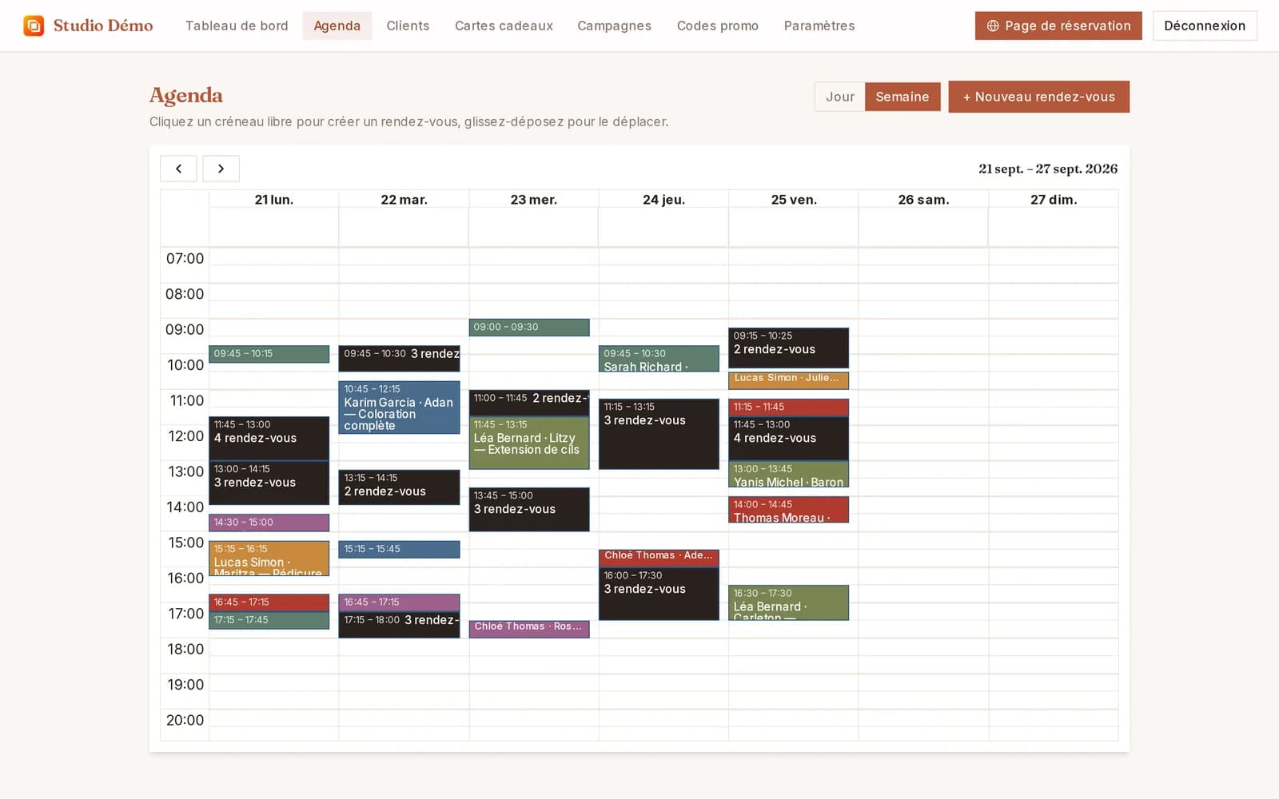Image resolution: width=1279 pixels, height=799 pixels.
Task: Go to next week with right chevron
Action: point(221,169)
